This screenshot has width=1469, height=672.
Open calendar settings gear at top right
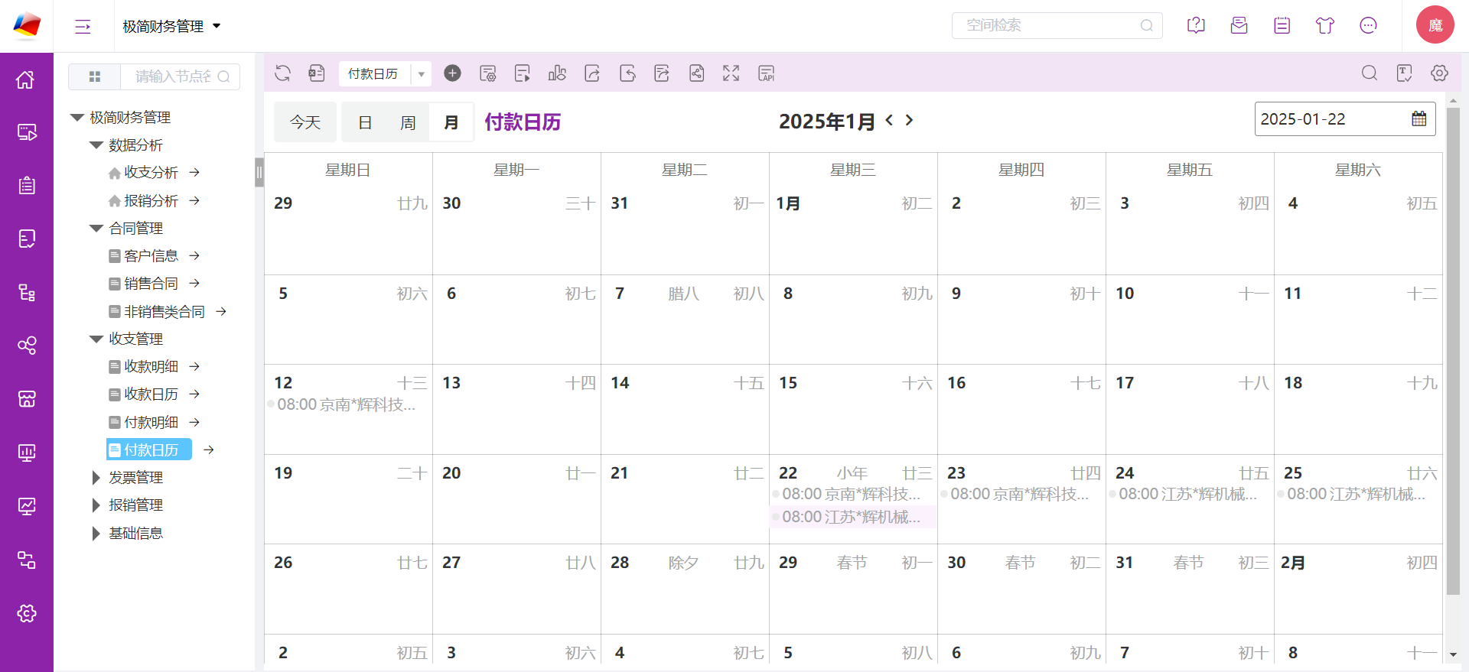tap(1440, 73)
